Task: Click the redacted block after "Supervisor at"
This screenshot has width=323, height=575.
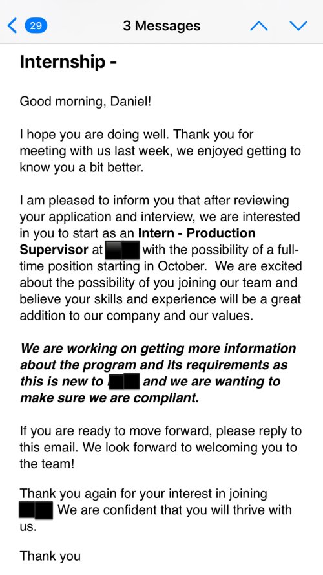Action: 122,250
